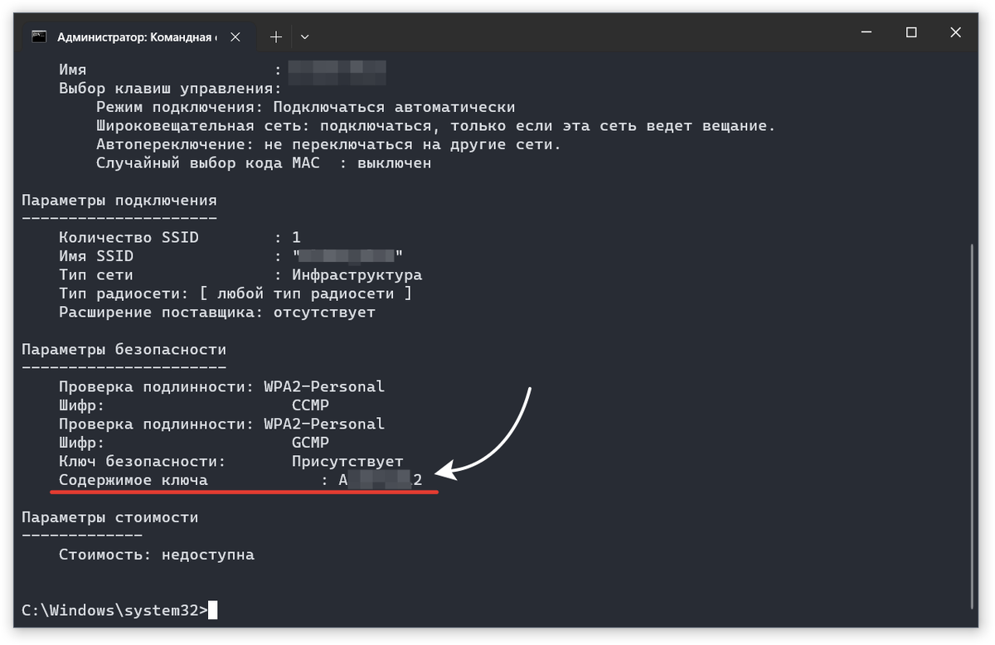Select the Администратор: Командная строка tab
Screen dimensions: 995x645
pyautogui.click(x=138, y=36)
